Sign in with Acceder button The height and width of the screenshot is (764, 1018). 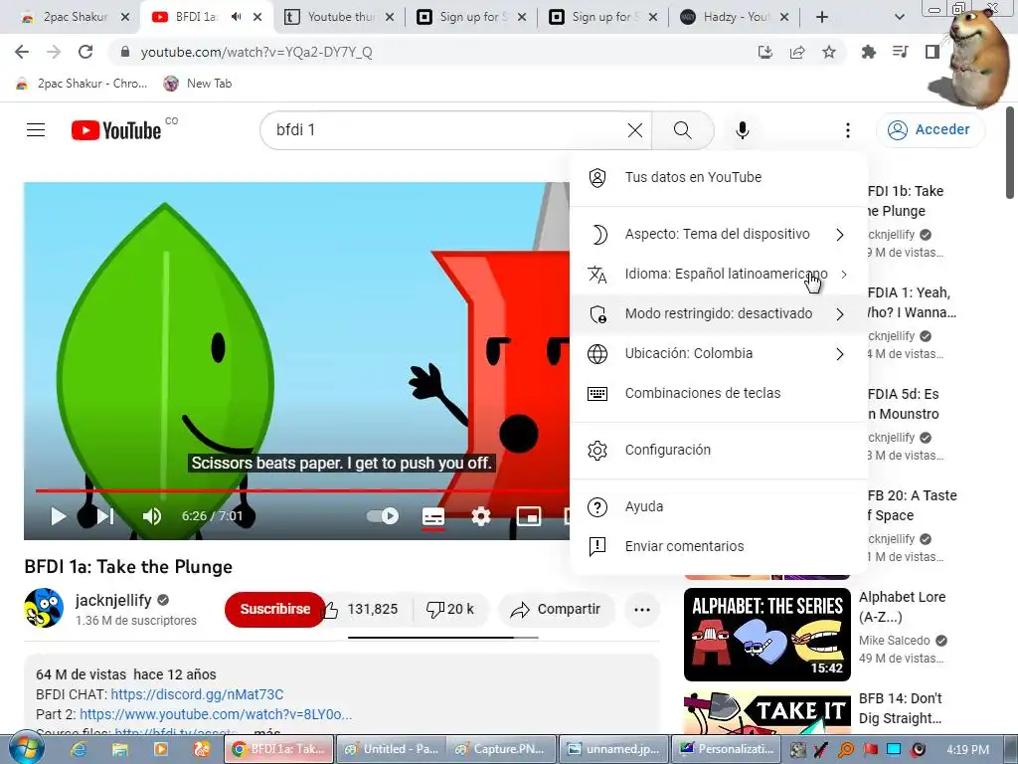tap(930, 130)
